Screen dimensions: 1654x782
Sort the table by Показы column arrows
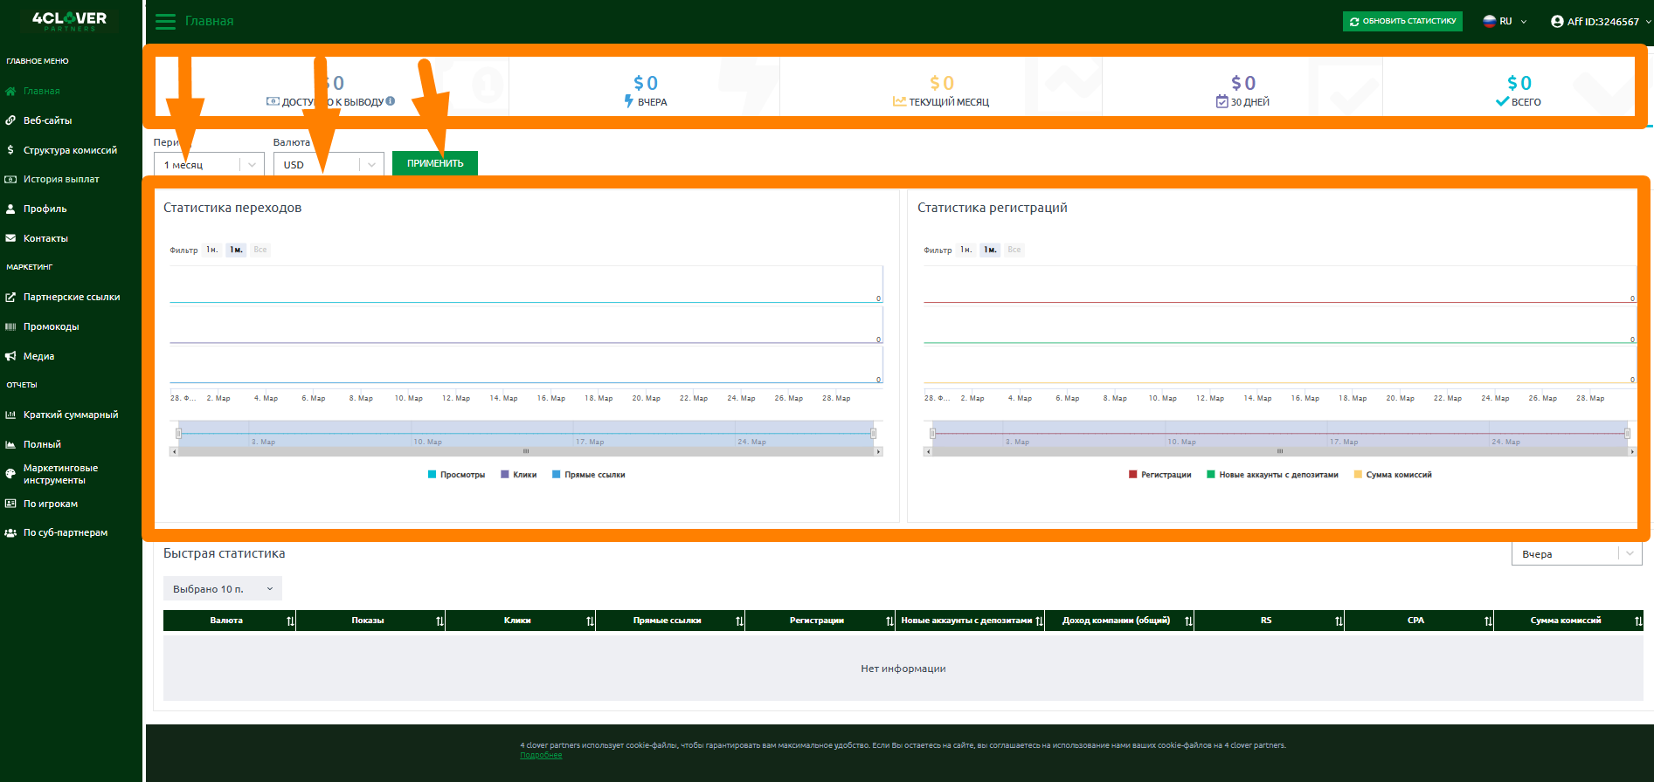439,621
